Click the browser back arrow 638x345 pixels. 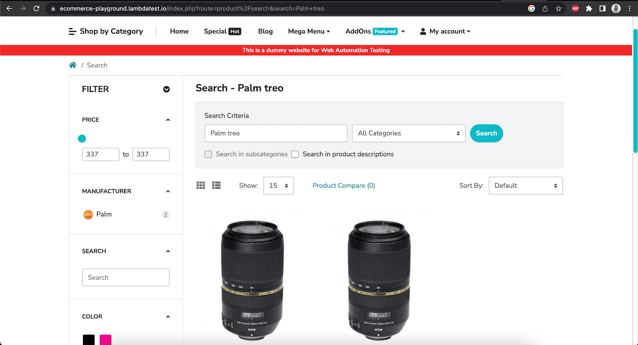click(x=9, y=8)
